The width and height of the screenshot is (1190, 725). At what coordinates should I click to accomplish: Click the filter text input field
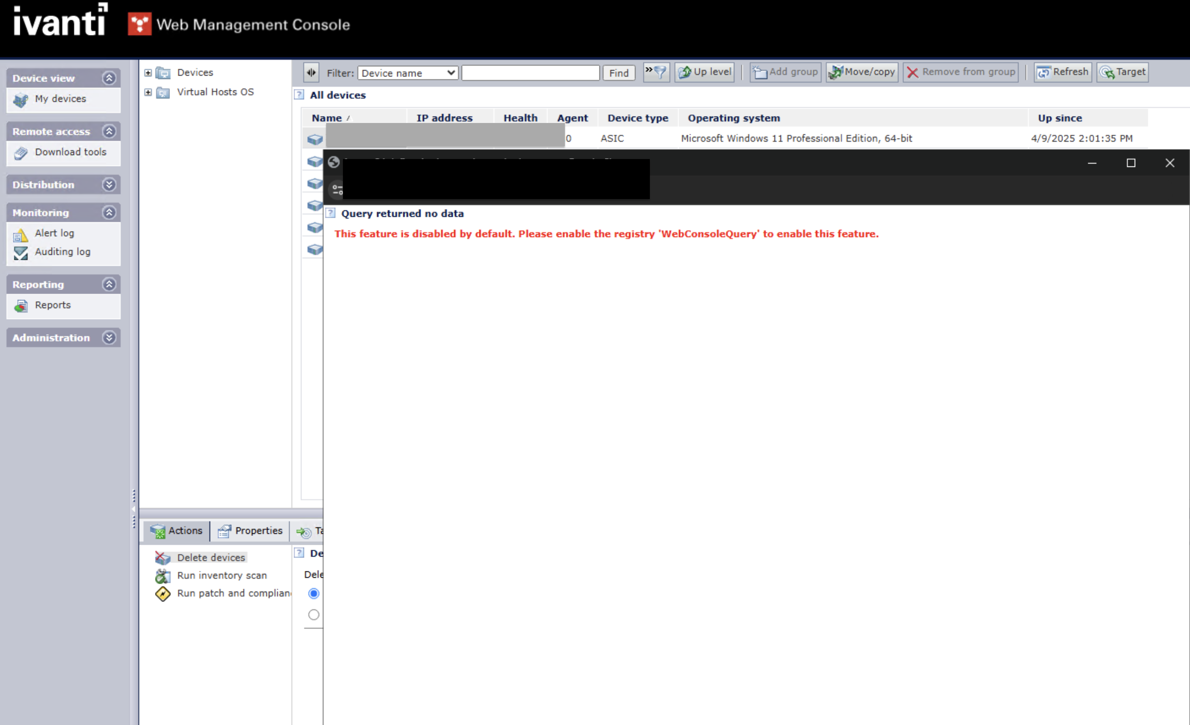tap(530, 73)
